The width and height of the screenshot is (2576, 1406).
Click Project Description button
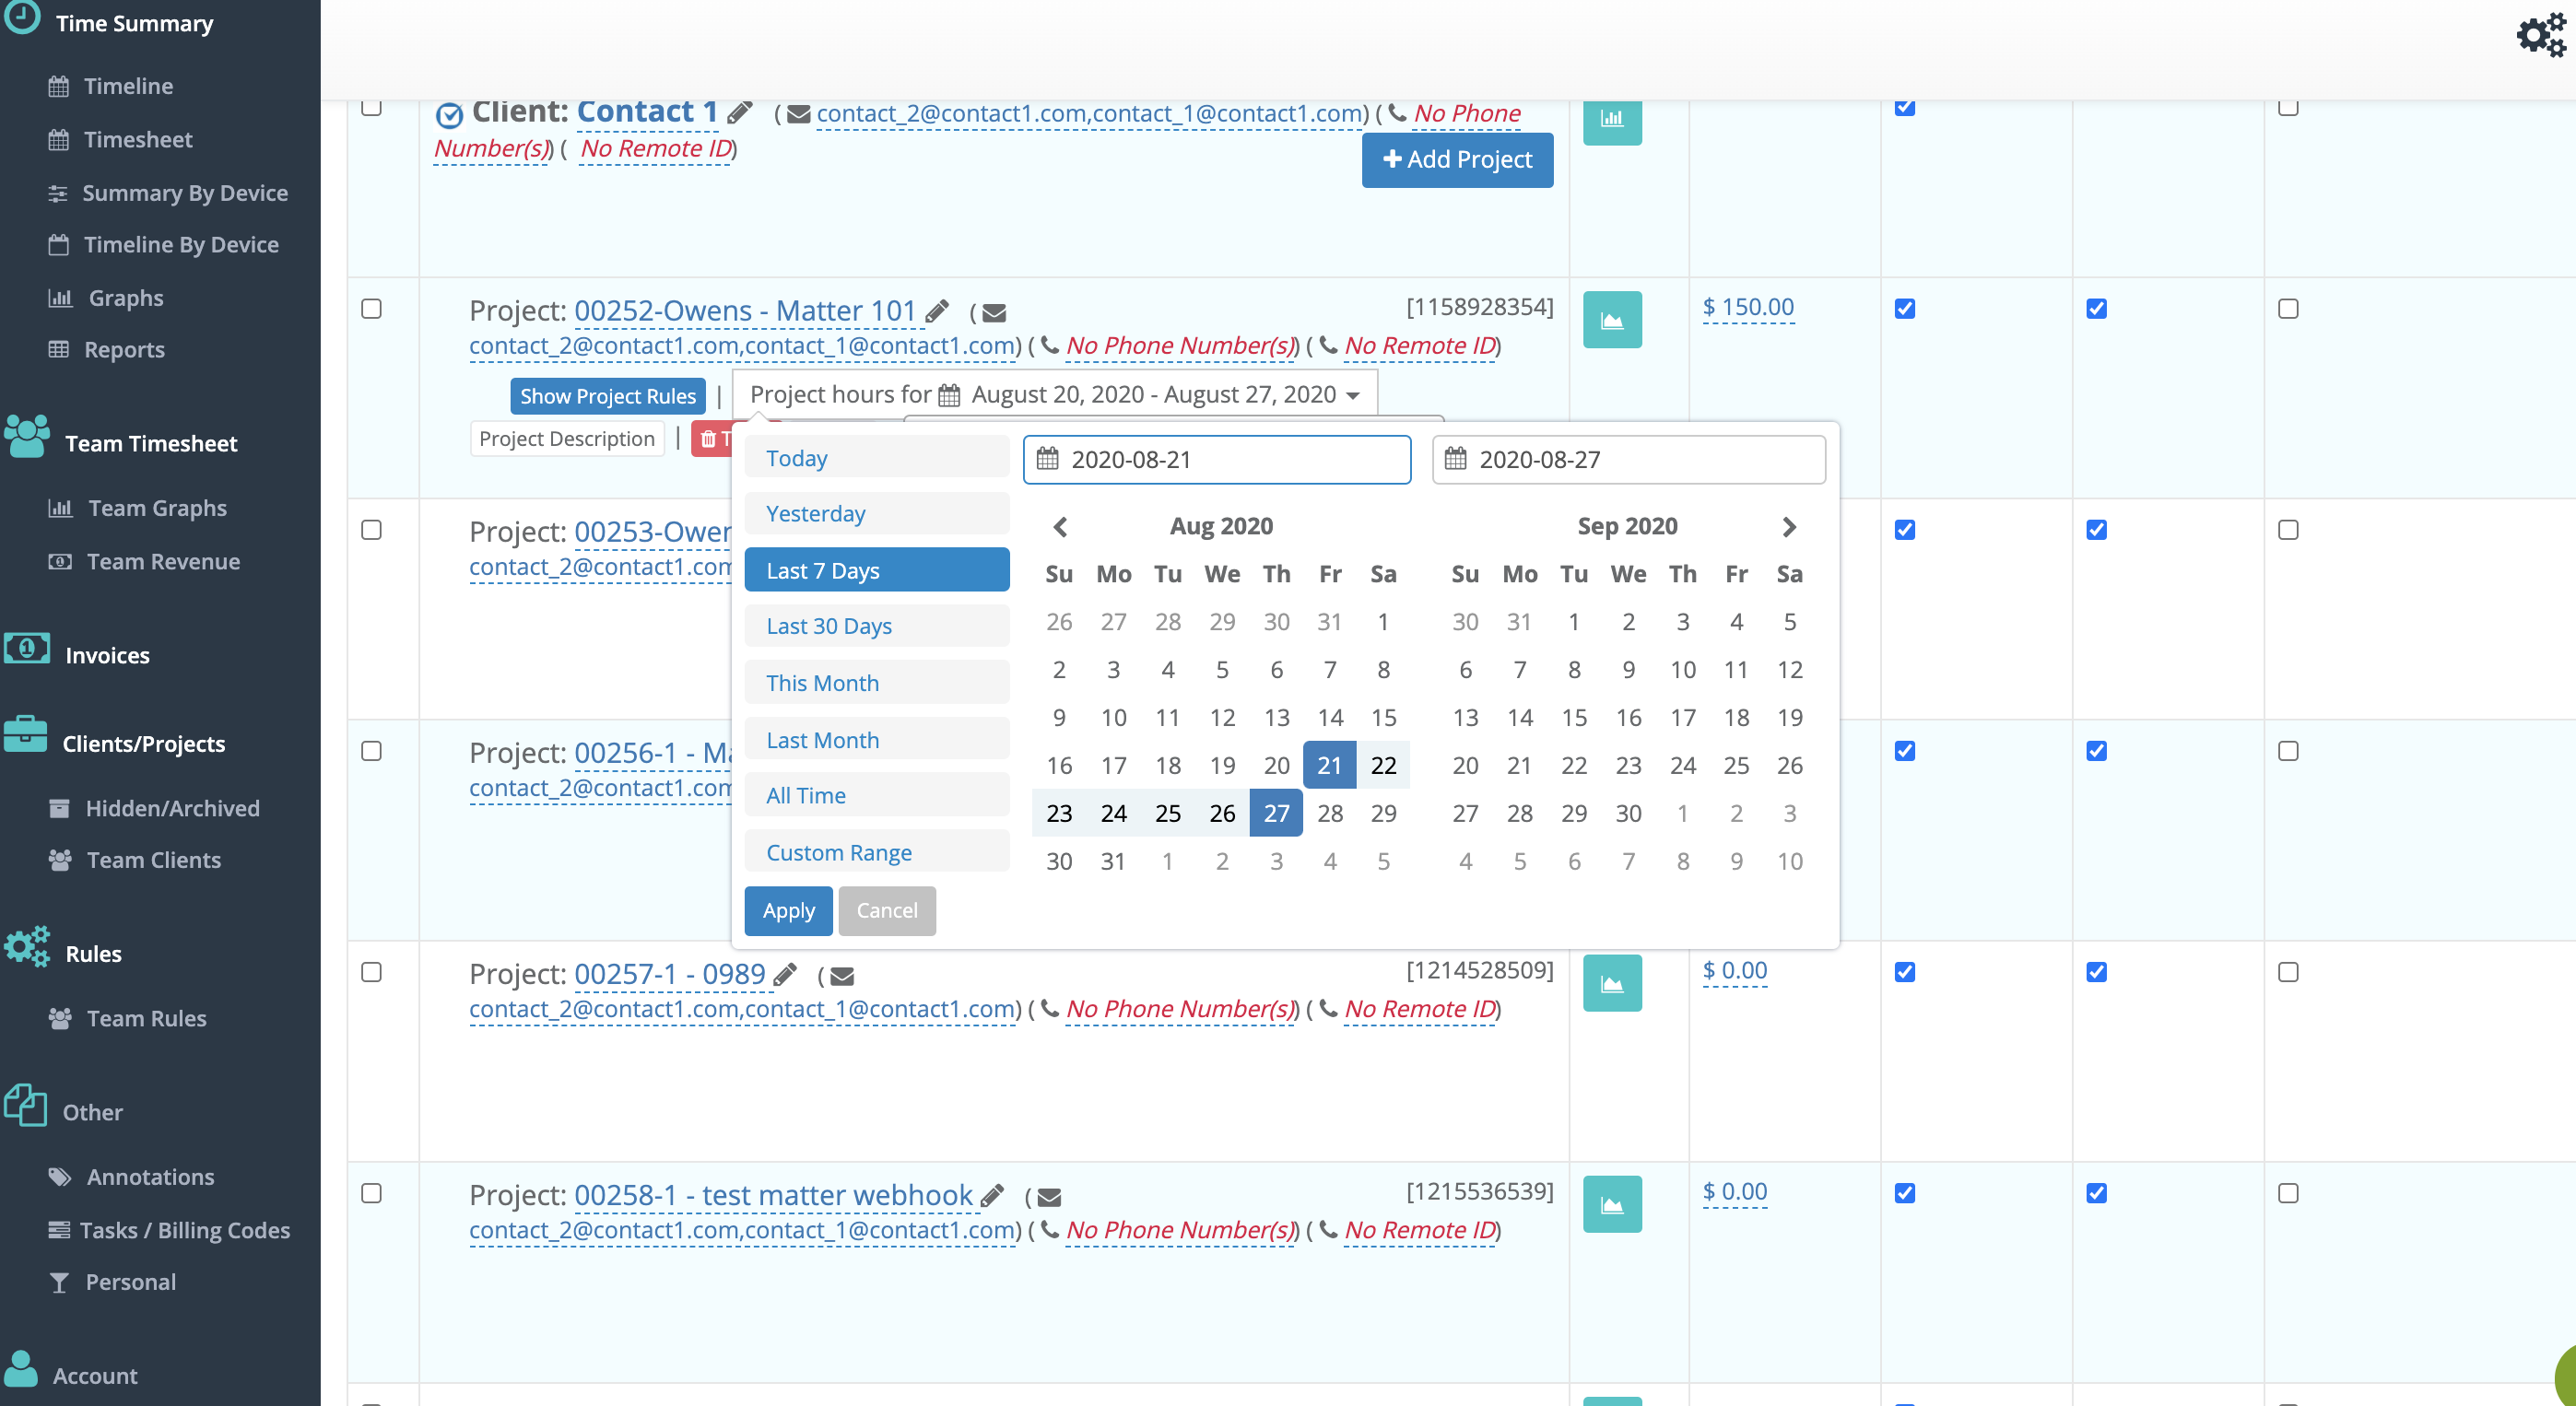[566, 438]
